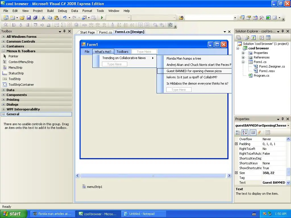Screen dimensions: 291x218
Task: Click the Undo arrow icon
Action: (x=65, y=18)
